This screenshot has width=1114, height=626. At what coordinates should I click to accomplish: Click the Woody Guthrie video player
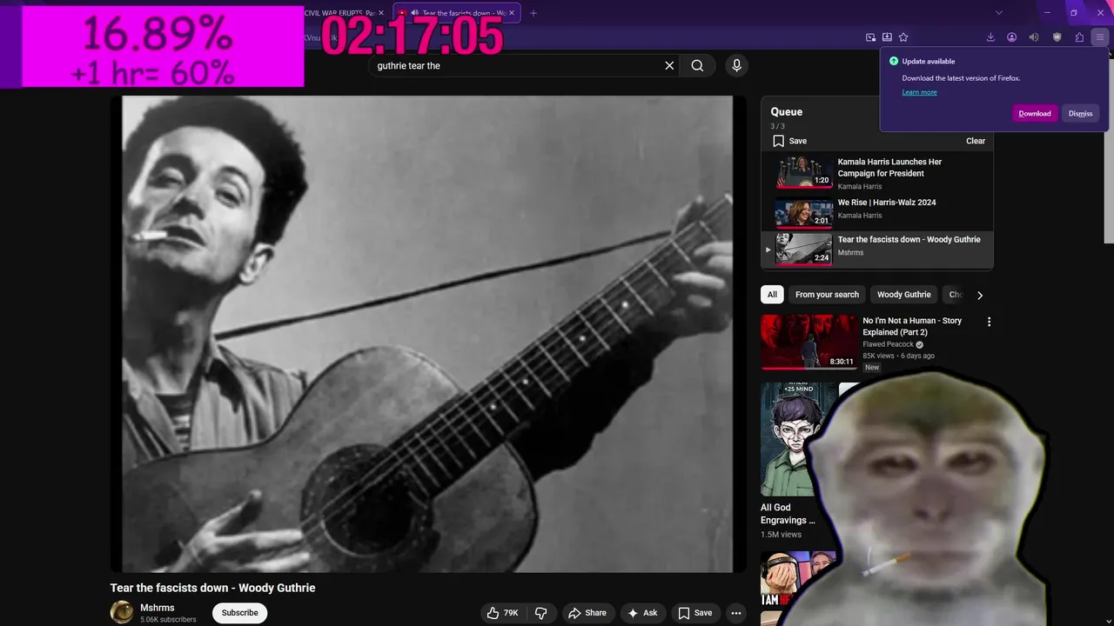click(x=427, y=334)
